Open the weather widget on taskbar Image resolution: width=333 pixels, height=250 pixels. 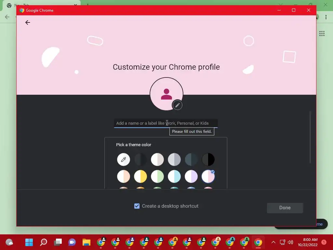9,242
